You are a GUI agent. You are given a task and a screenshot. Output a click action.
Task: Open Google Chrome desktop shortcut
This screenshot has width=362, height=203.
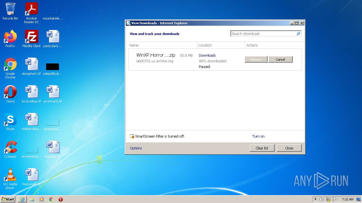tap(10, 68)
